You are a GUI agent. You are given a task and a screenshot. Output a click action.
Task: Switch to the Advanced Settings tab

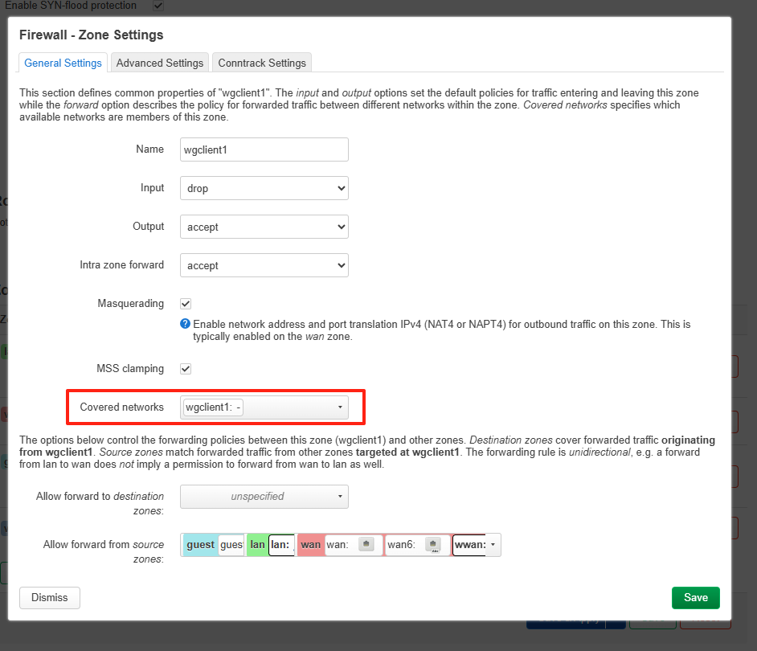pyautogui.click(x=160, y=63)
